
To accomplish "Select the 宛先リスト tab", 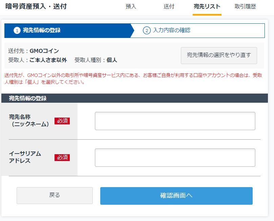I will (207, 6).
